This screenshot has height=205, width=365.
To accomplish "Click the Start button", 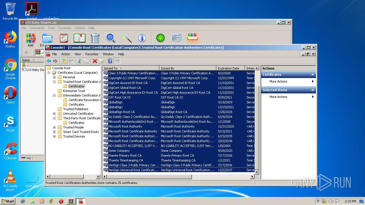I will click(8, 201).
